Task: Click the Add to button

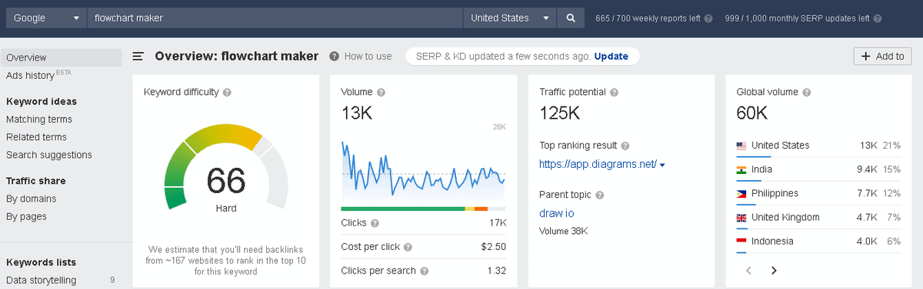Action: coord(882,56)
